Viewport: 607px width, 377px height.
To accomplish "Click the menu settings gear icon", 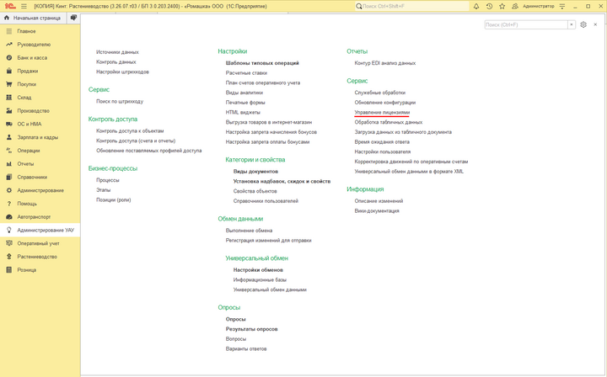I will 583,24.
